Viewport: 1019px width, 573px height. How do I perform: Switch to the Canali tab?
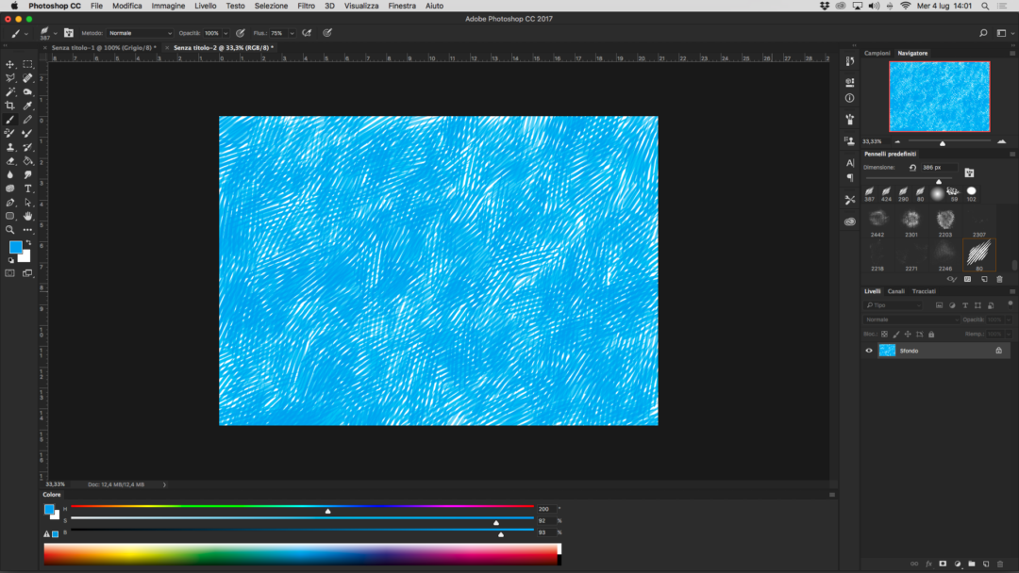(896, 291)
